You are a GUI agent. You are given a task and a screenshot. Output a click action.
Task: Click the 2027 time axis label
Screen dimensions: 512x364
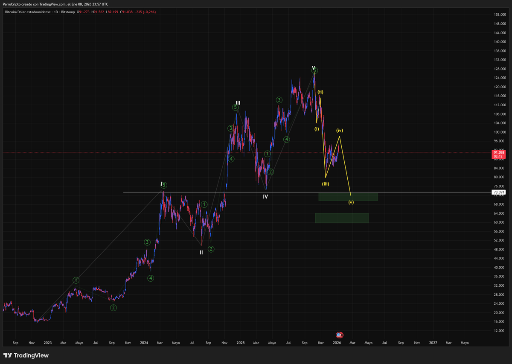pos(433,343)
